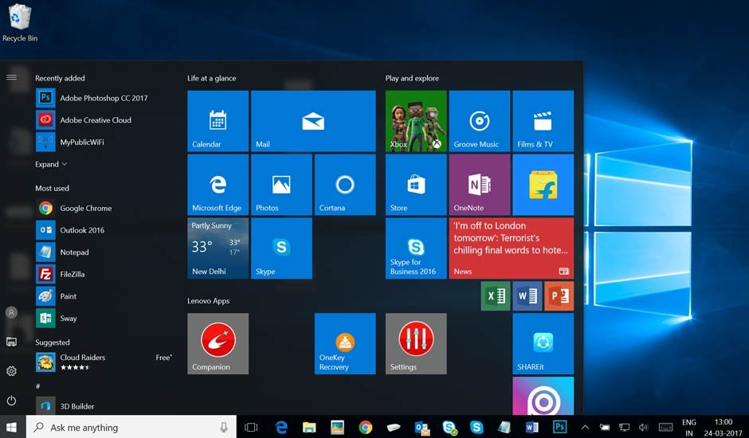The height and width of the screenshot is (438, 749).
Task: Launch the Skype tile
Action: click(x=281, y=248)
